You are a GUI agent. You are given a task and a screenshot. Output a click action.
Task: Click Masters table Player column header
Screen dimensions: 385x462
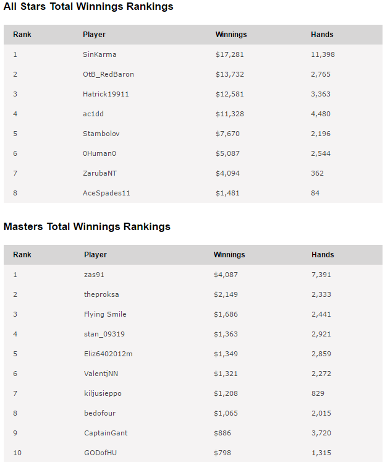click(x=95, y=255)
